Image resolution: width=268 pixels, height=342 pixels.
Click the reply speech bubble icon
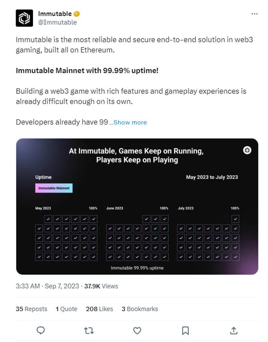tap(41, 331)
